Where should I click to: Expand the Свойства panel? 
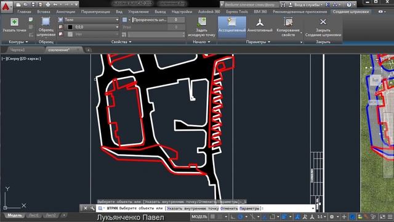click(121, 42)
